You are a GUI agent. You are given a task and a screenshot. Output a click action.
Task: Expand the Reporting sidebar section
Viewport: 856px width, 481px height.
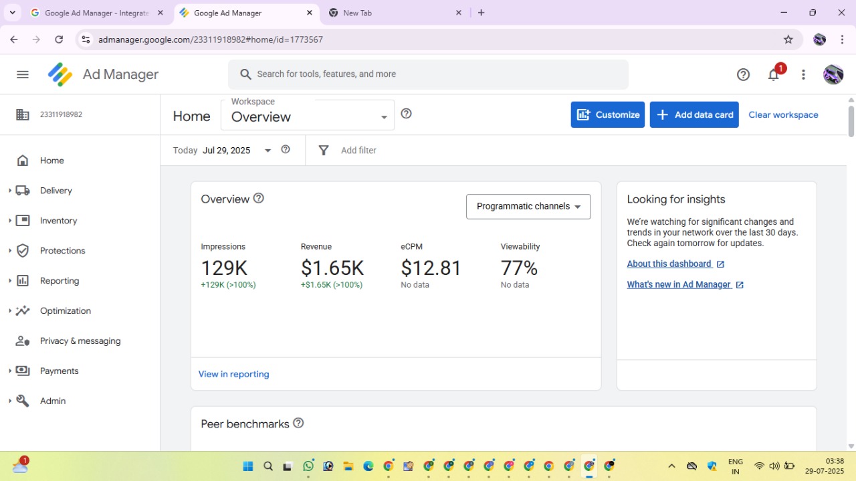click(59, 281)
